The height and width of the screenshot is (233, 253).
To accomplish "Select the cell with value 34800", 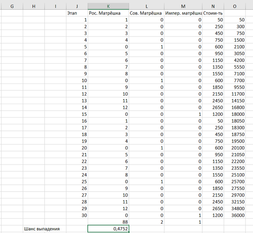I will point(235,209).
